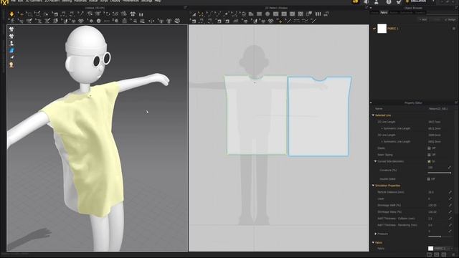
Task: Select the Ellipse pattern tool
Action: (268, 14)
